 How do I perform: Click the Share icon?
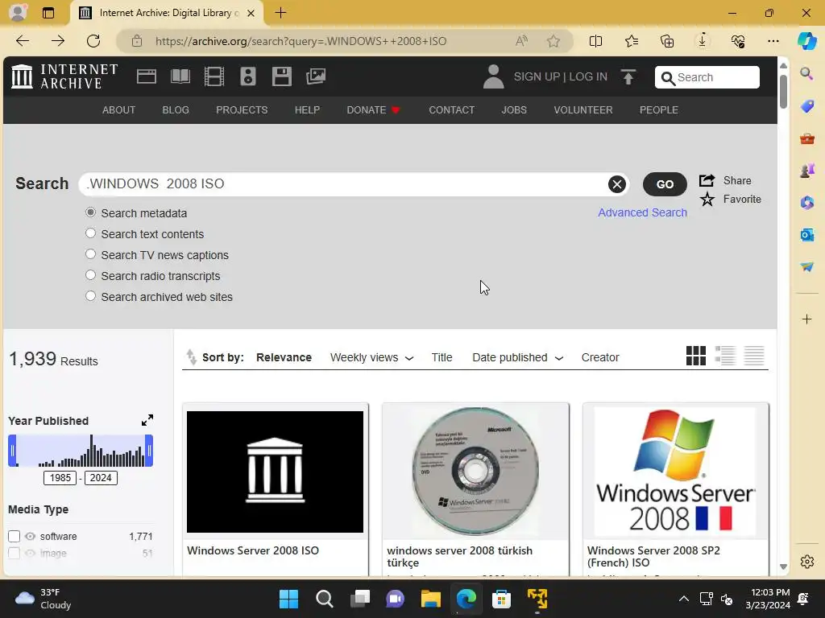(707, 180)
